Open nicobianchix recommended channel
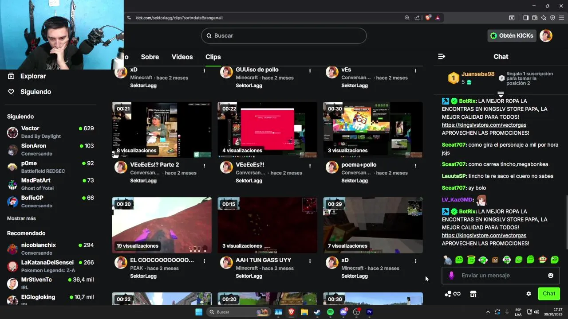This screenshot has height=319, width=568. pos(51,249)
